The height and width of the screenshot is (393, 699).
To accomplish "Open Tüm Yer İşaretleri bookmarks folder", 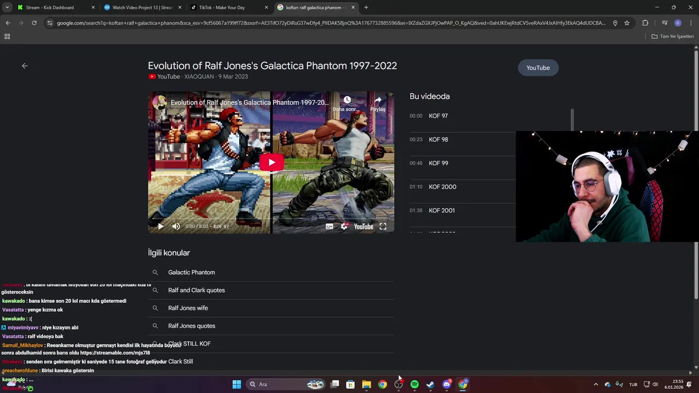I will click(672, 37).
